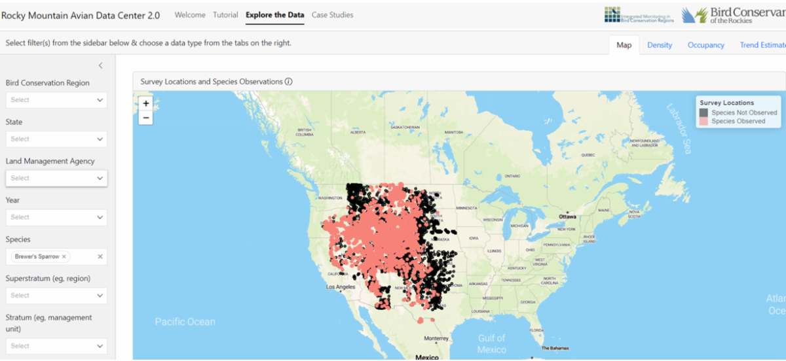This screenshot has height=361, width=786.
Task: Select the Year filter dropdown
Action: tap(56, 217)
